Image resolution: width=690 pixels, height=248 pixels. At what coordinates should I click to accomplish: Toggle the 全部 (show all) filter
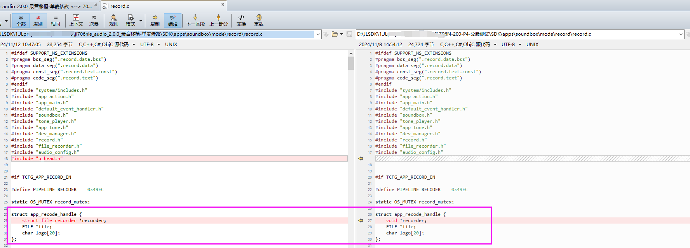click(x=21, y=21)
